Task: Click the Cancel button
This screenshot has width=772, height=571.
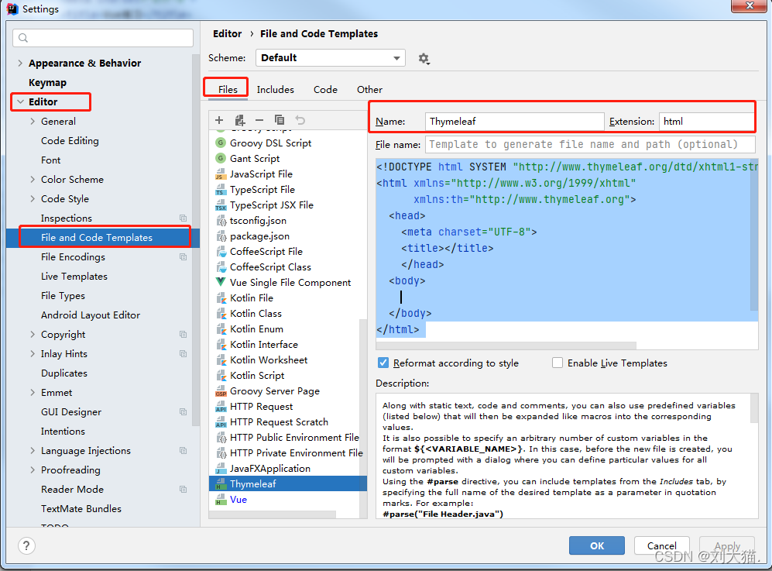Action: tap(661, 545)
